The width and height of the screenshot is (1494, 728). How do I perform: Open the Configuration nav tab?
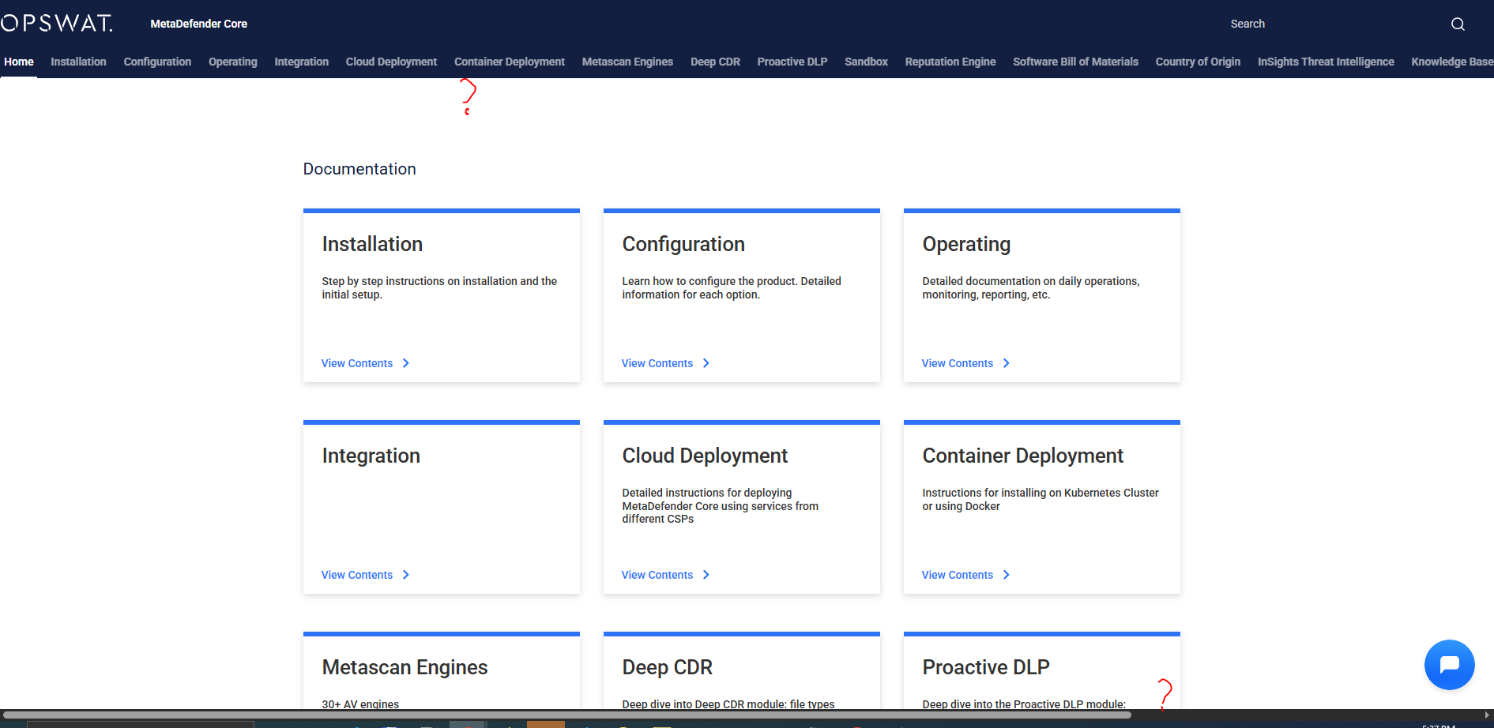[x=157, y=62]
